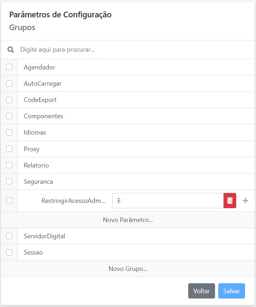Click the red trash delete icon

230,201
